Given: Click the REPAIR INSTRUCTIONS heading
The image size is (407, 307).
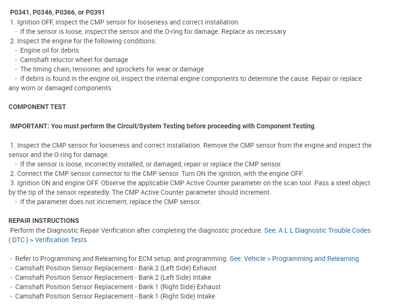Looking at the screenshot, I should (44, 220).
